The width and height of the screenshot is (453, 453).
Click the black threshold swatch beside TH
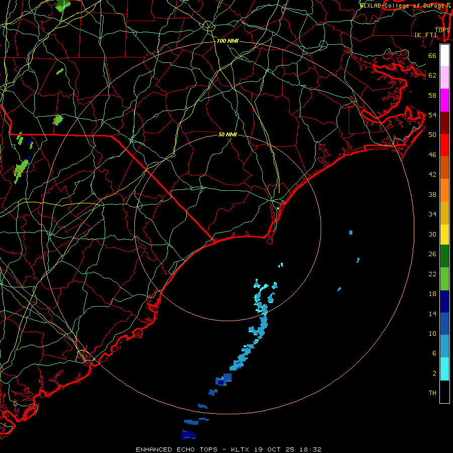tap(444, 392)
